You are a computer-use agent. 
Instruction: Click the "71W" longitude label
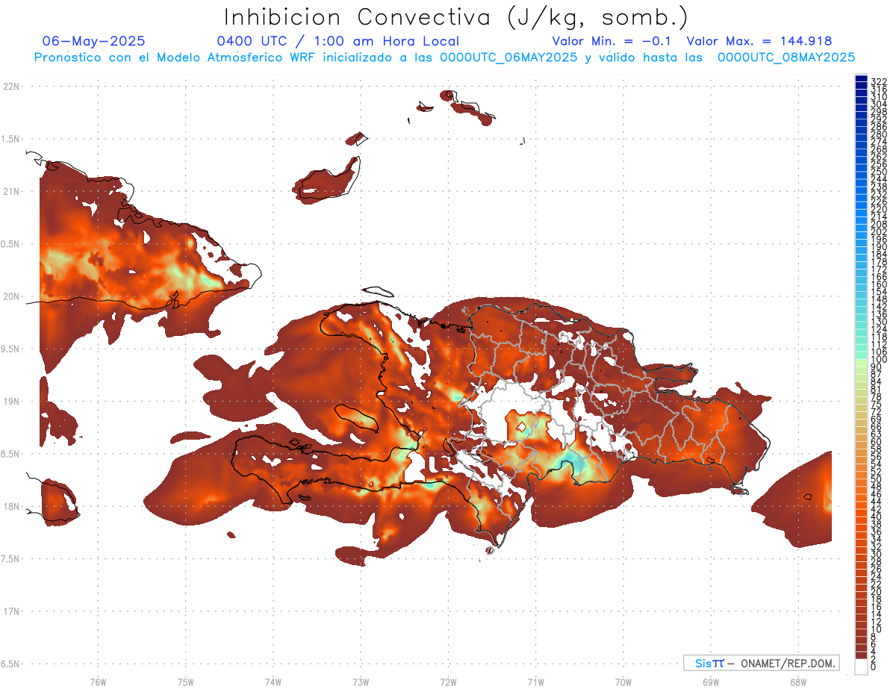pyautogui.click(x=535, y=681)
